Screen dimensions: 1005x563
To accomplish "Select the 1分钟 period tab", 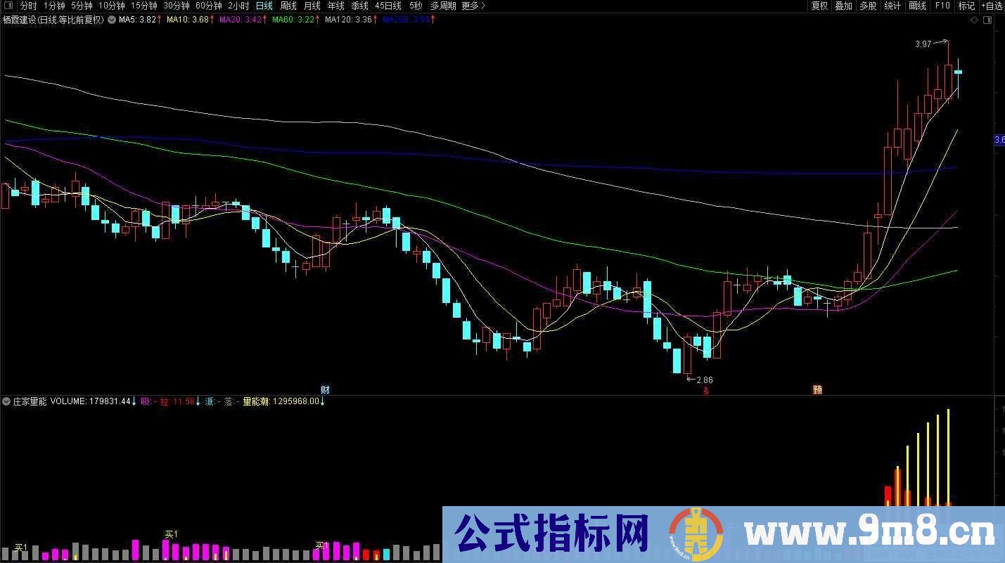I will [54, 6].
